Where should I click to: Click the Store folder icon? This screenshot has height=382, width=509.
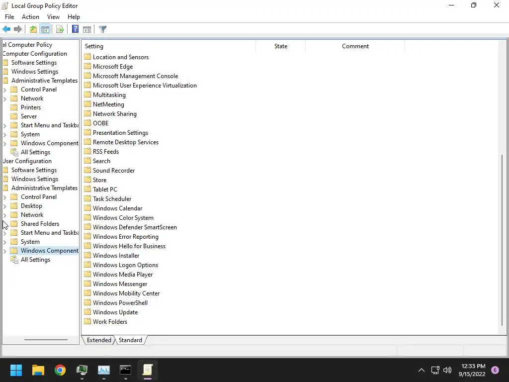[x=87, y=180]
